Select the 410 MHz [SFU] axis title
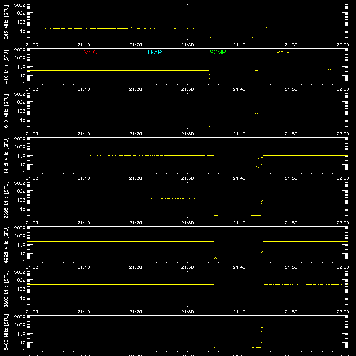The image size is (356, 356). (6, 66)
